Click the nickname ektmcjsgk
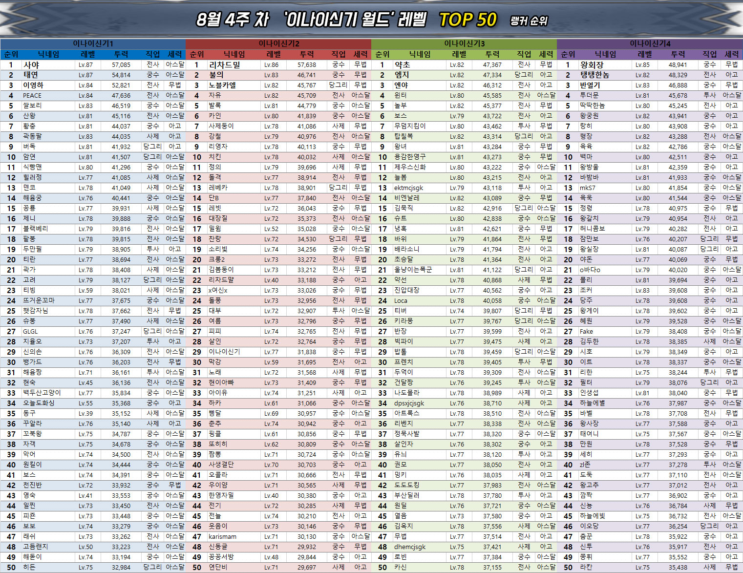Viewport: 743px width, 573px height. pos(408,188)
